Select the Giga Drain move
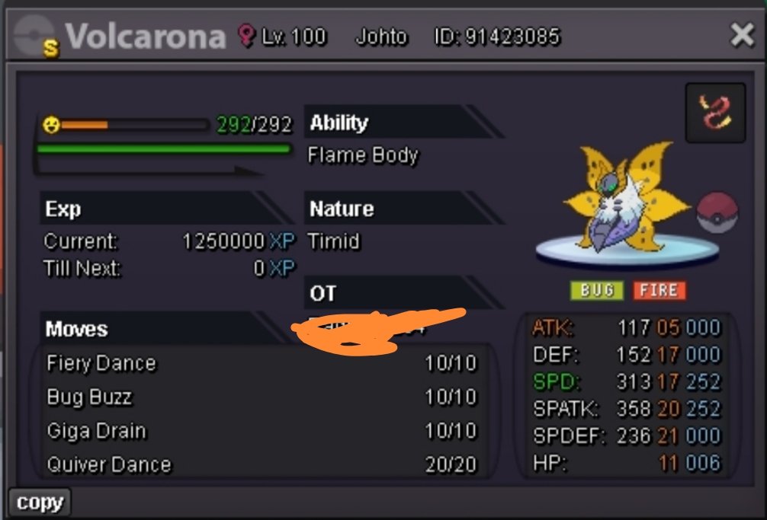The image size is (767, 520). point(262,431)
